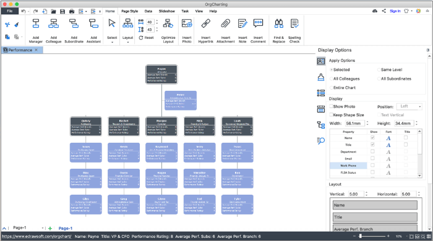433x241 pixels.
Task: Open the paste options dropdown arrow
Action: (22, 36)
